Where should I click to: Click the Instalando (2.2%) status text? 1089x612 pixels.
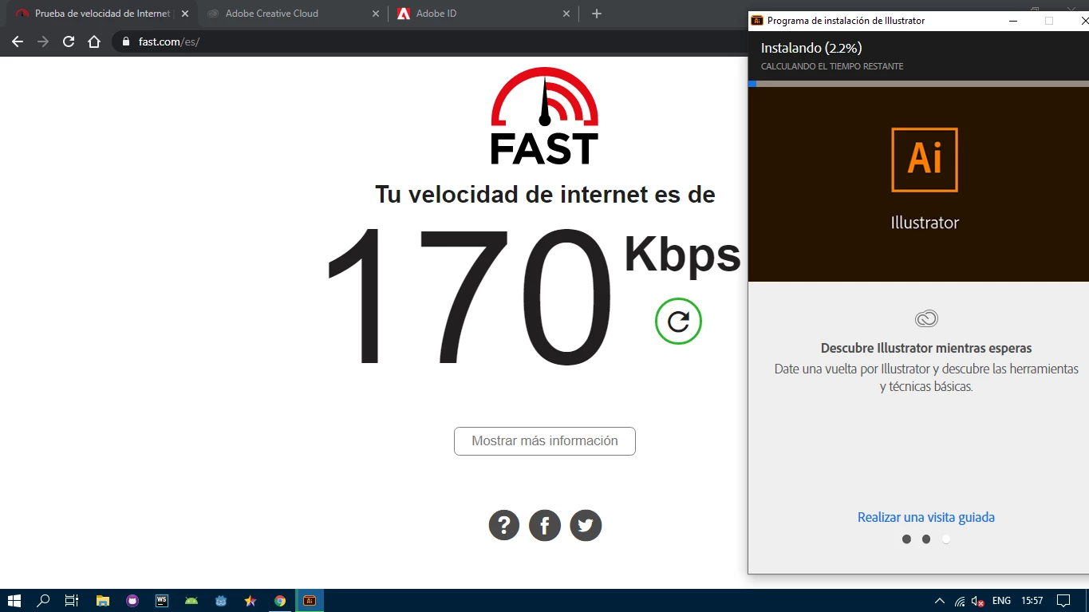[x=811, y=48]
